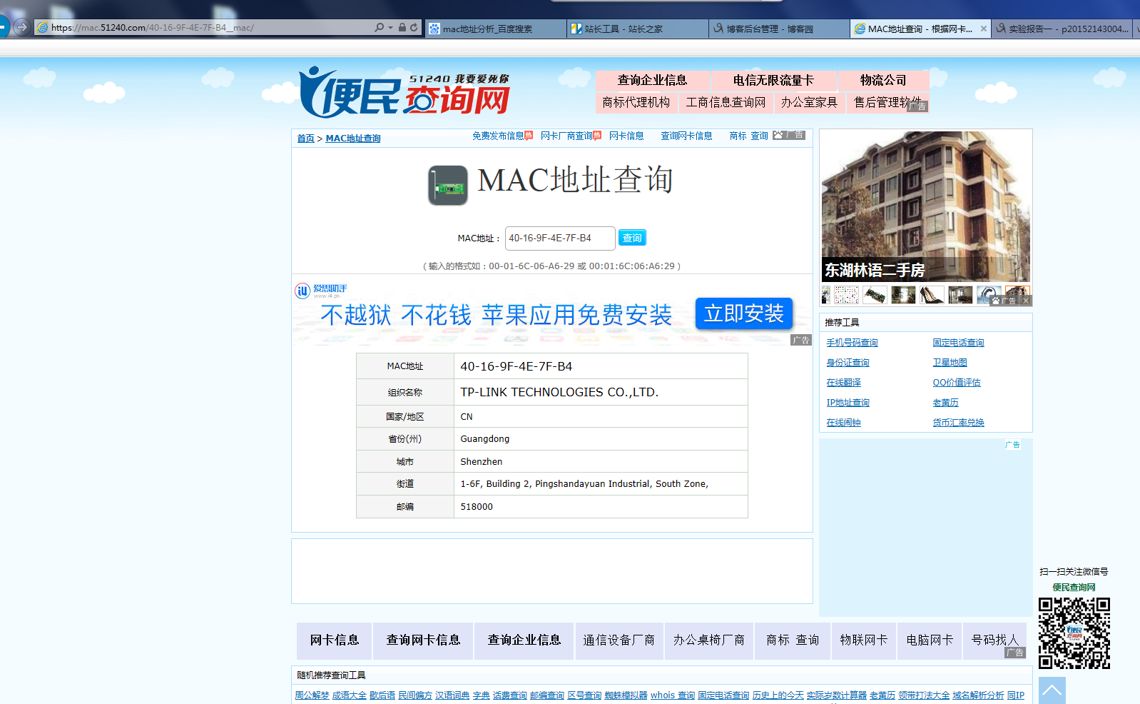Open the 物联网卡 bottom ad link
Image resolution: width=1140 pixels, height=704 pixels.
863,640
